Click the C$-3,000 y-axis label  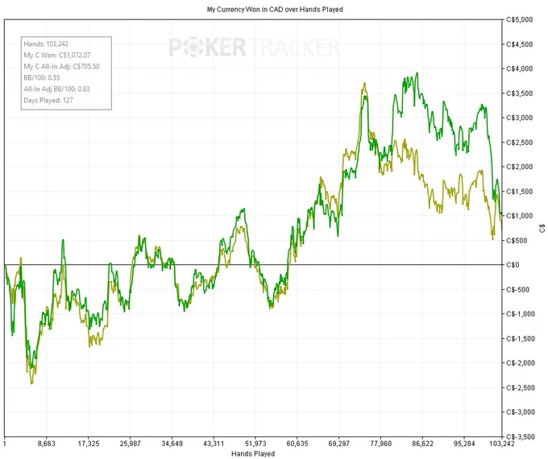point(521,412)
